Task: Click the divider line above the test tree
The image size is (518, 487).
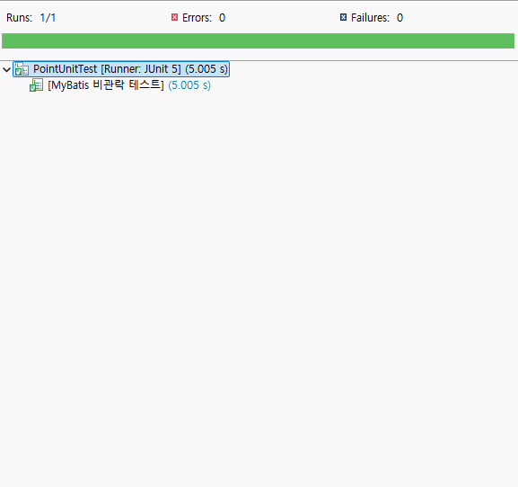Action: pyautogui.click(x=259, y=60)
